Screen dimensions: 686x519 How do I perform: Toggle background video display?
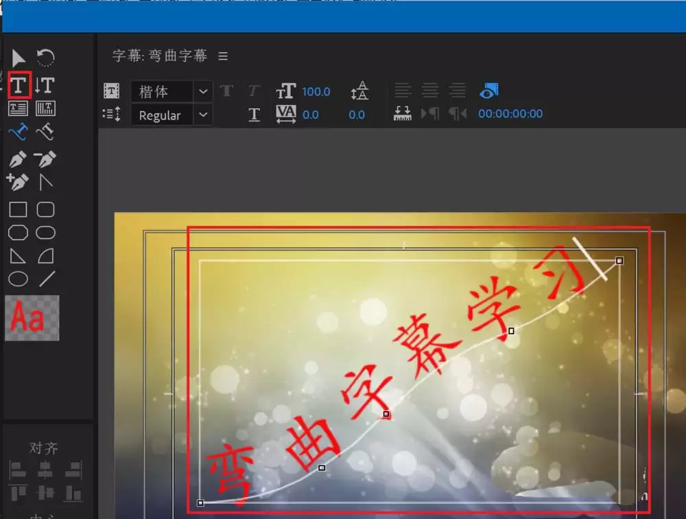pyautogui.click(x=488, y=90)
